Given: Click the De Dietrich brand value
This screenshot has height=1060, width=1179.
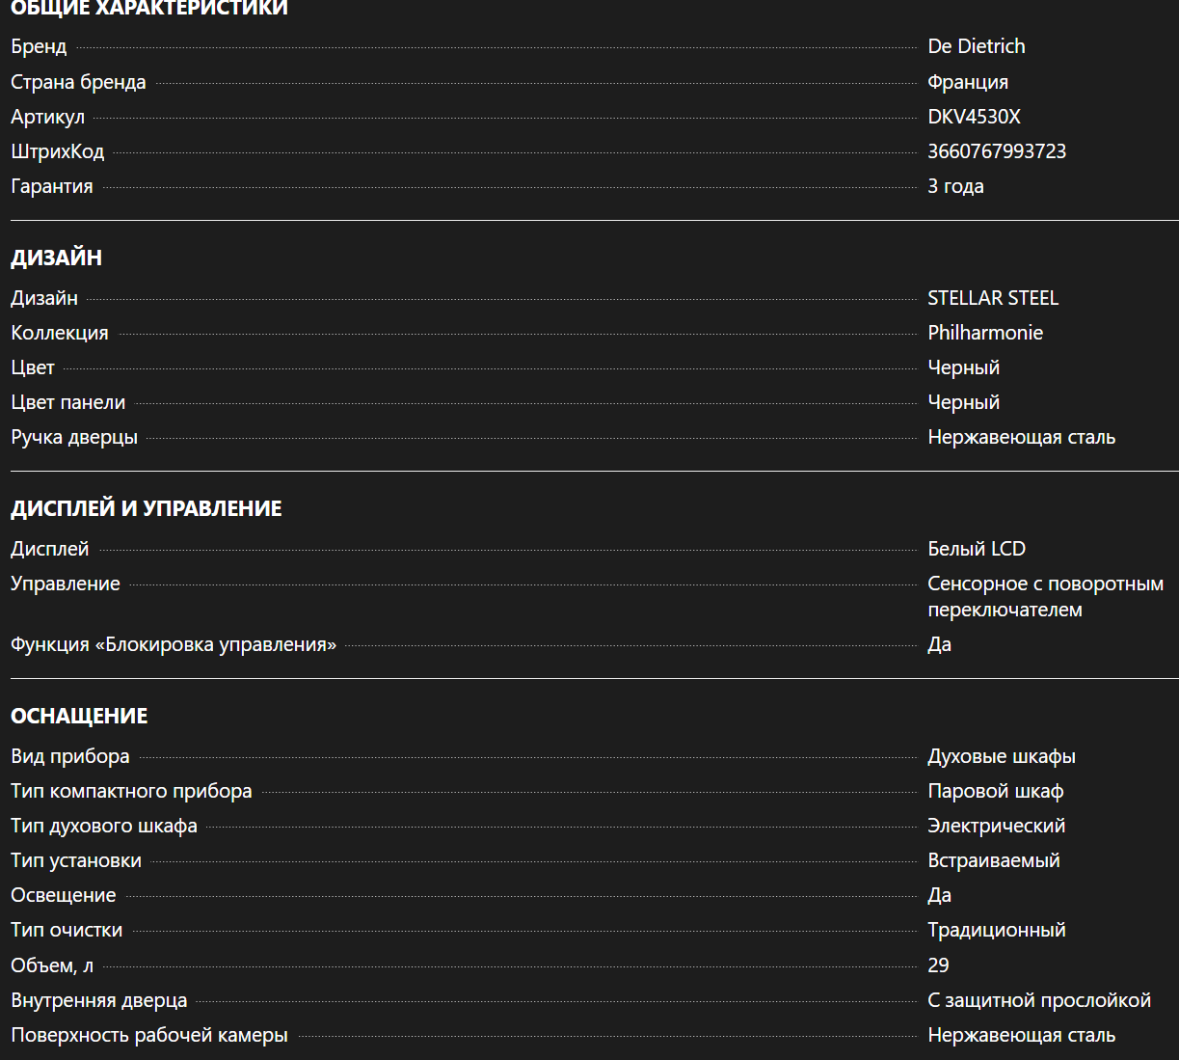Looking at the screenshot, I should 976,46.
